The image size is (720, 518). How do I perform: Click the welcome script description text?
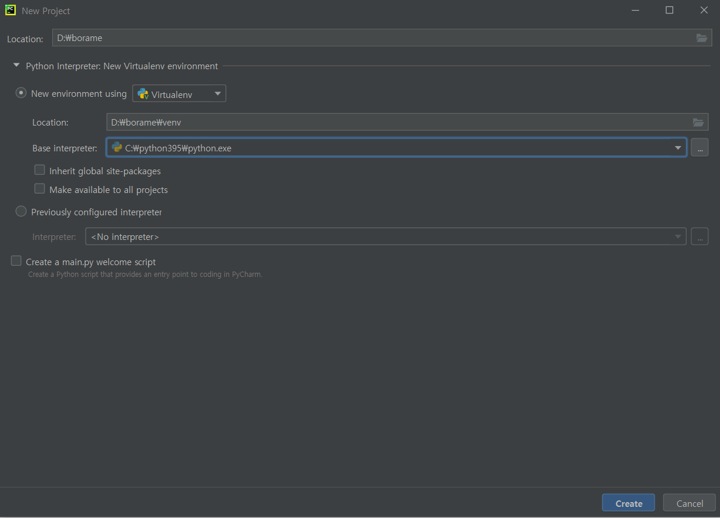145,275
